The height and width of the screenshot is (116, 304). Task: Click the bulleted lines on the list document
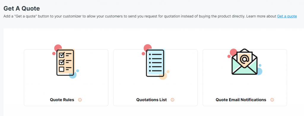(156, 63)
